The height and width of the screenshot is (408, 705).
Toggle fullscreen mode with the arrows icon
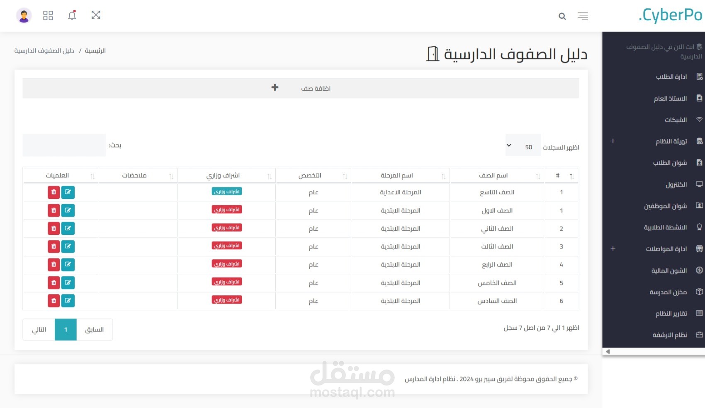[96, 15]
